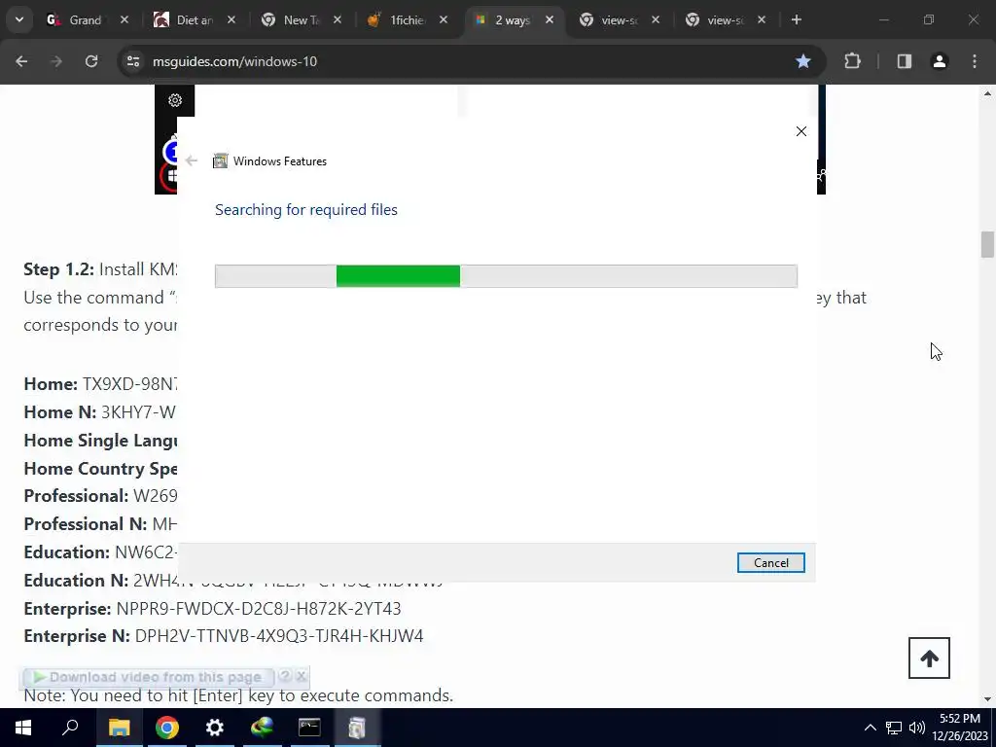Open Internet Download Manager taskbar icon

262,728
